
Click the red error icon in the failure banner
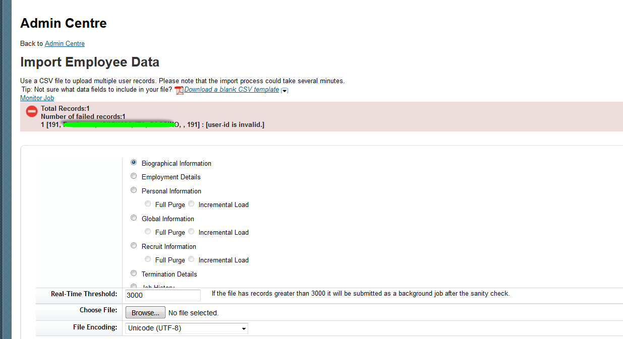point(32,112)
